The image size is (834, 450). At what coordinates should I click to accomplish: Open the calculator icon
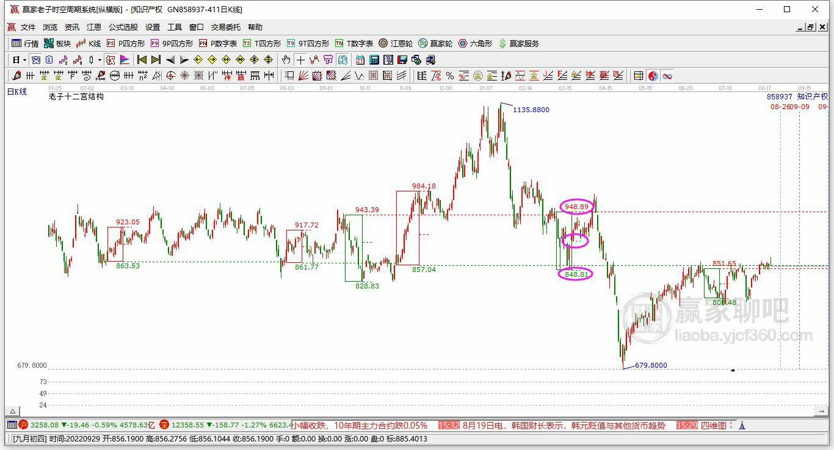[x=374, y=60]
